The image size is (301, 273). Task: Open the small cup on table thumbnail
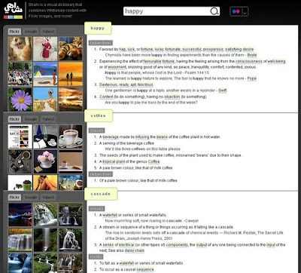point(71,162)
